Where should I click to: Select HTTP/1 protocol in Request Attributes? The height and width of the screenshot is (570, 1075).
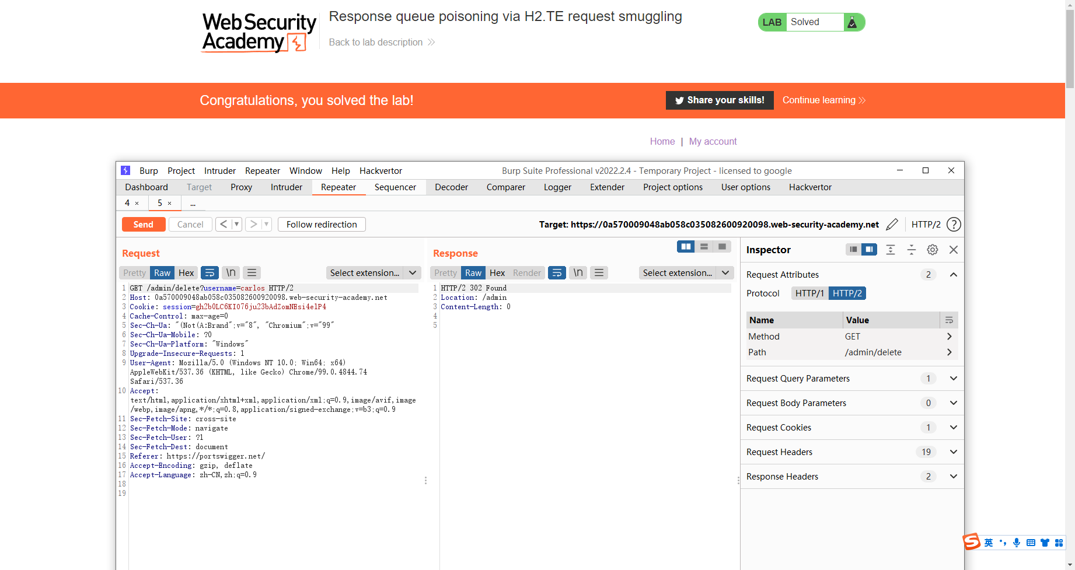pos(809,293)
